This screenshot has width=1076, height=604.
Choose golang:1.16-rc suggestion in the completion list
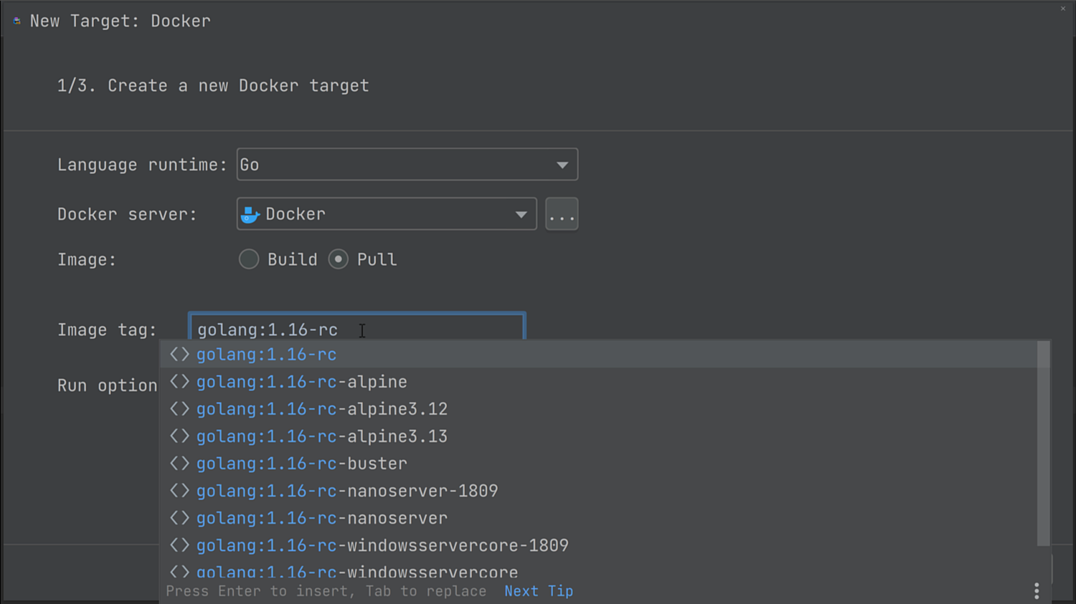tap(598, 355)
